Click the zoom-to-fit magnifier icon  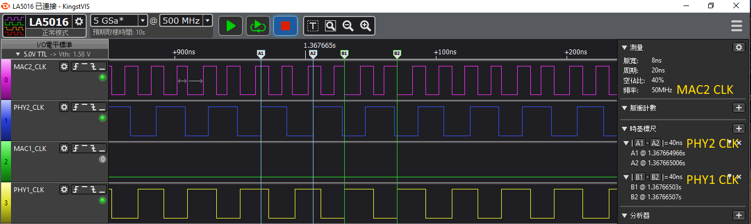tap(330, 25)
